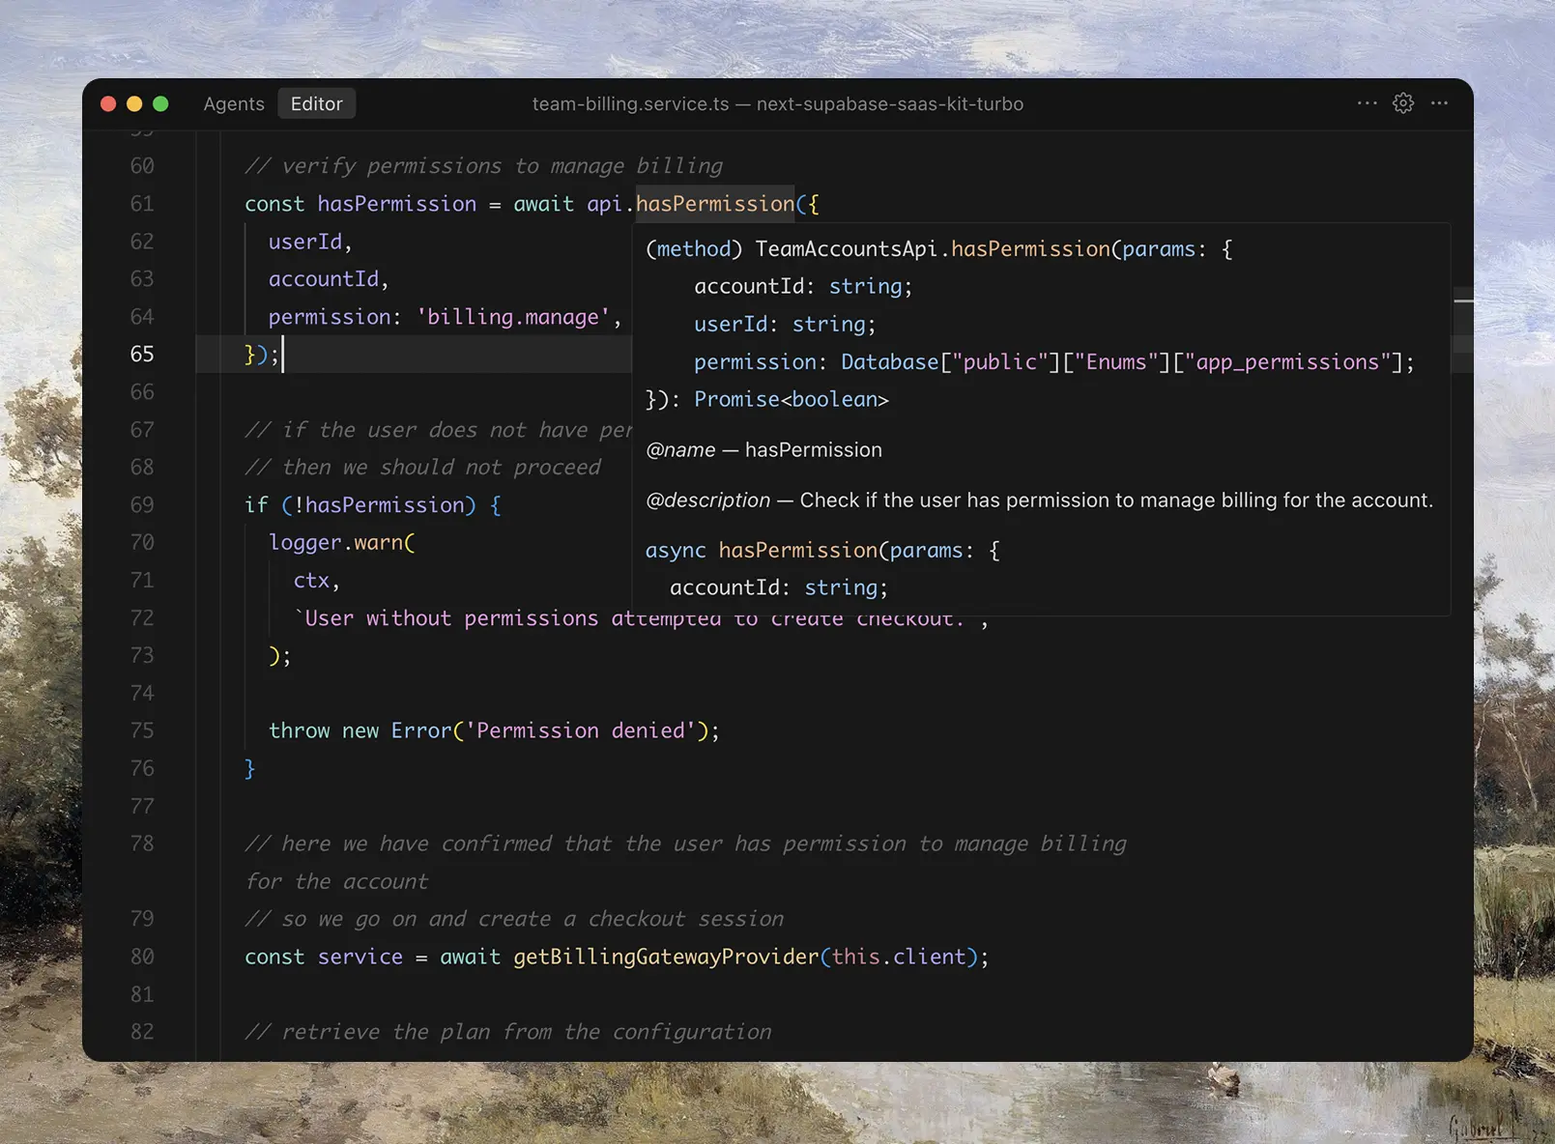The height and width of the screenshot is (1144, 1555).
Task: Click logger.warn call on line 70
Action: (x=341, y=543)
